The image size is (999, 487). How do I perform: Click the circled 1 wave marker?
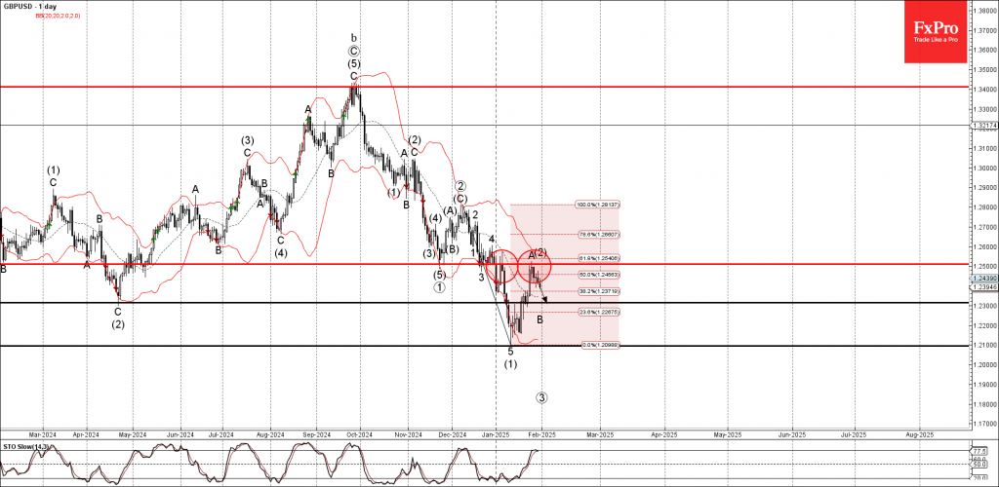(x=440, y=287)
